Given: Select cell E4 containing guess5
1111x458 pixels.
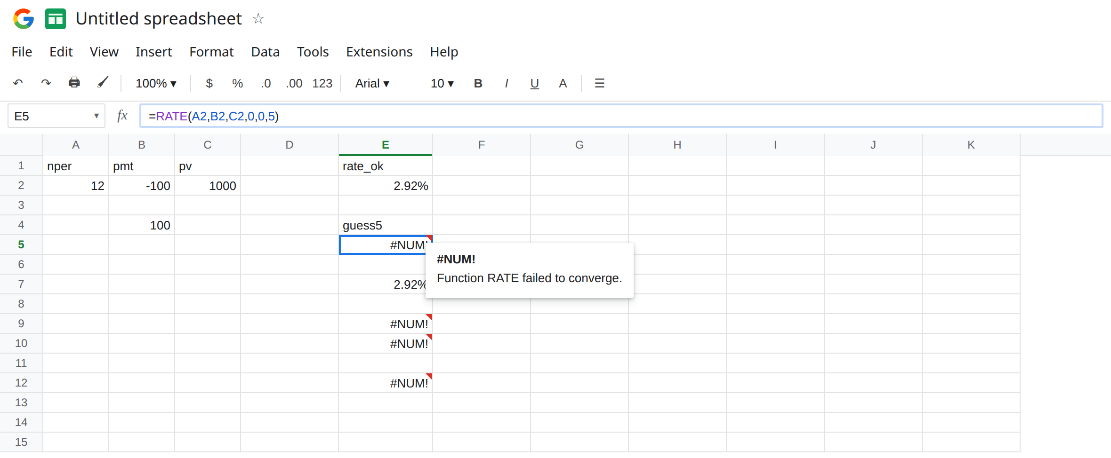Looking at the screenshot, I should tap(386, 225).
